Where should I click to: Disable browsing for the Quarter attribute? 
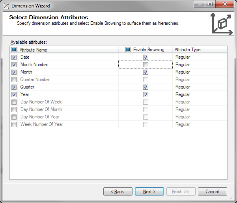click(146, 87)
